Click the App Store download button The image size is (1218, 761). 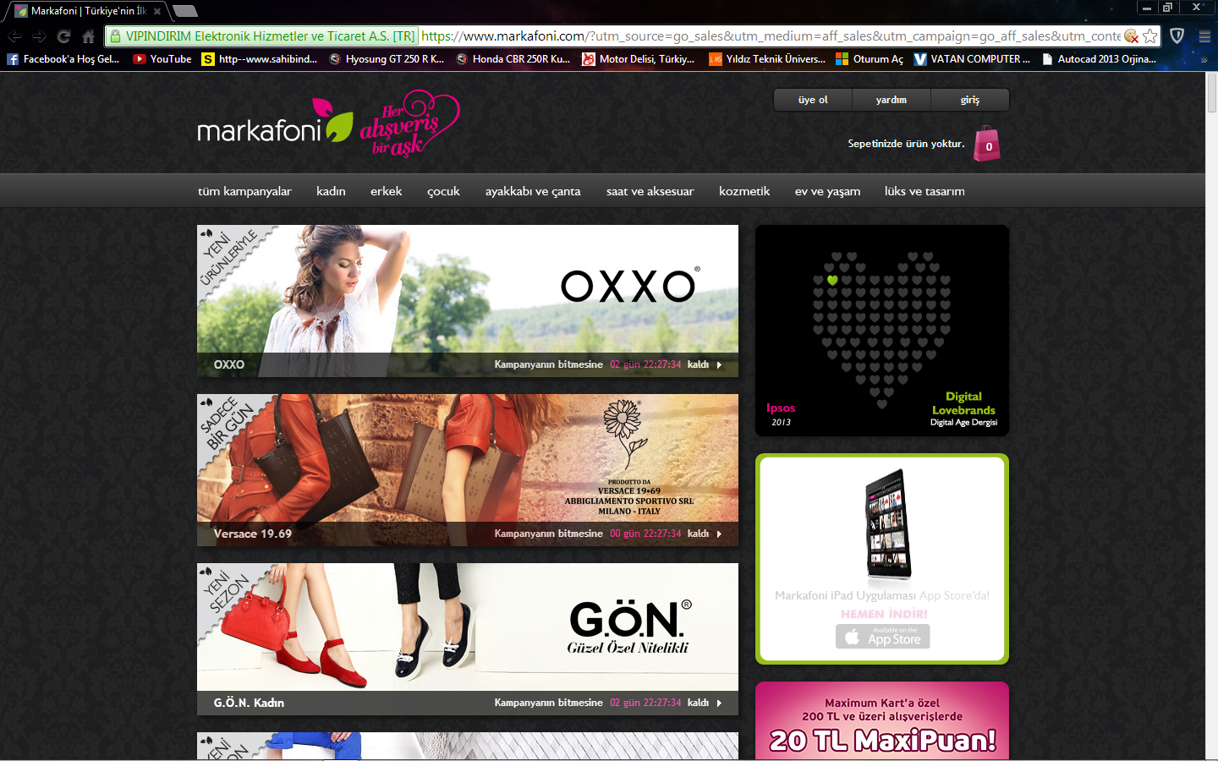click(883, 637)
